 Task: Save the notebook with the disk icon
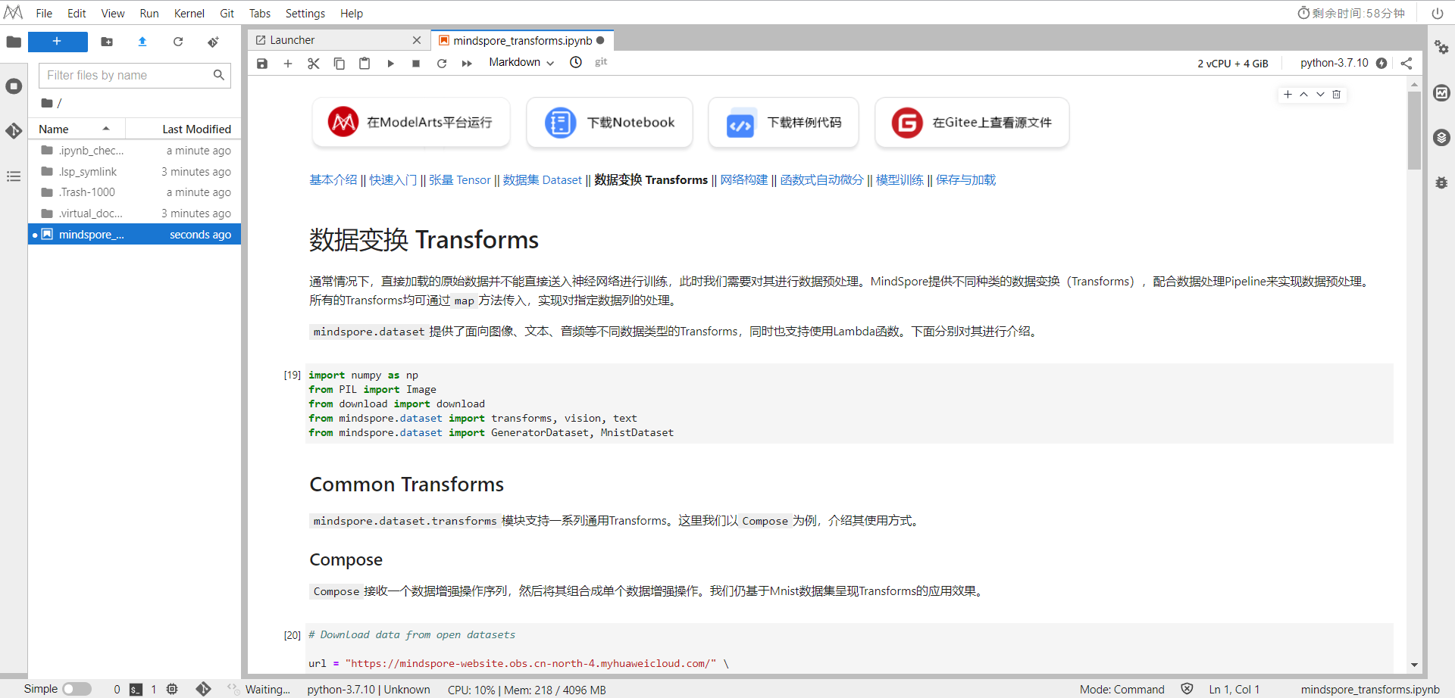pyautogui.click(x=262, y=64)
